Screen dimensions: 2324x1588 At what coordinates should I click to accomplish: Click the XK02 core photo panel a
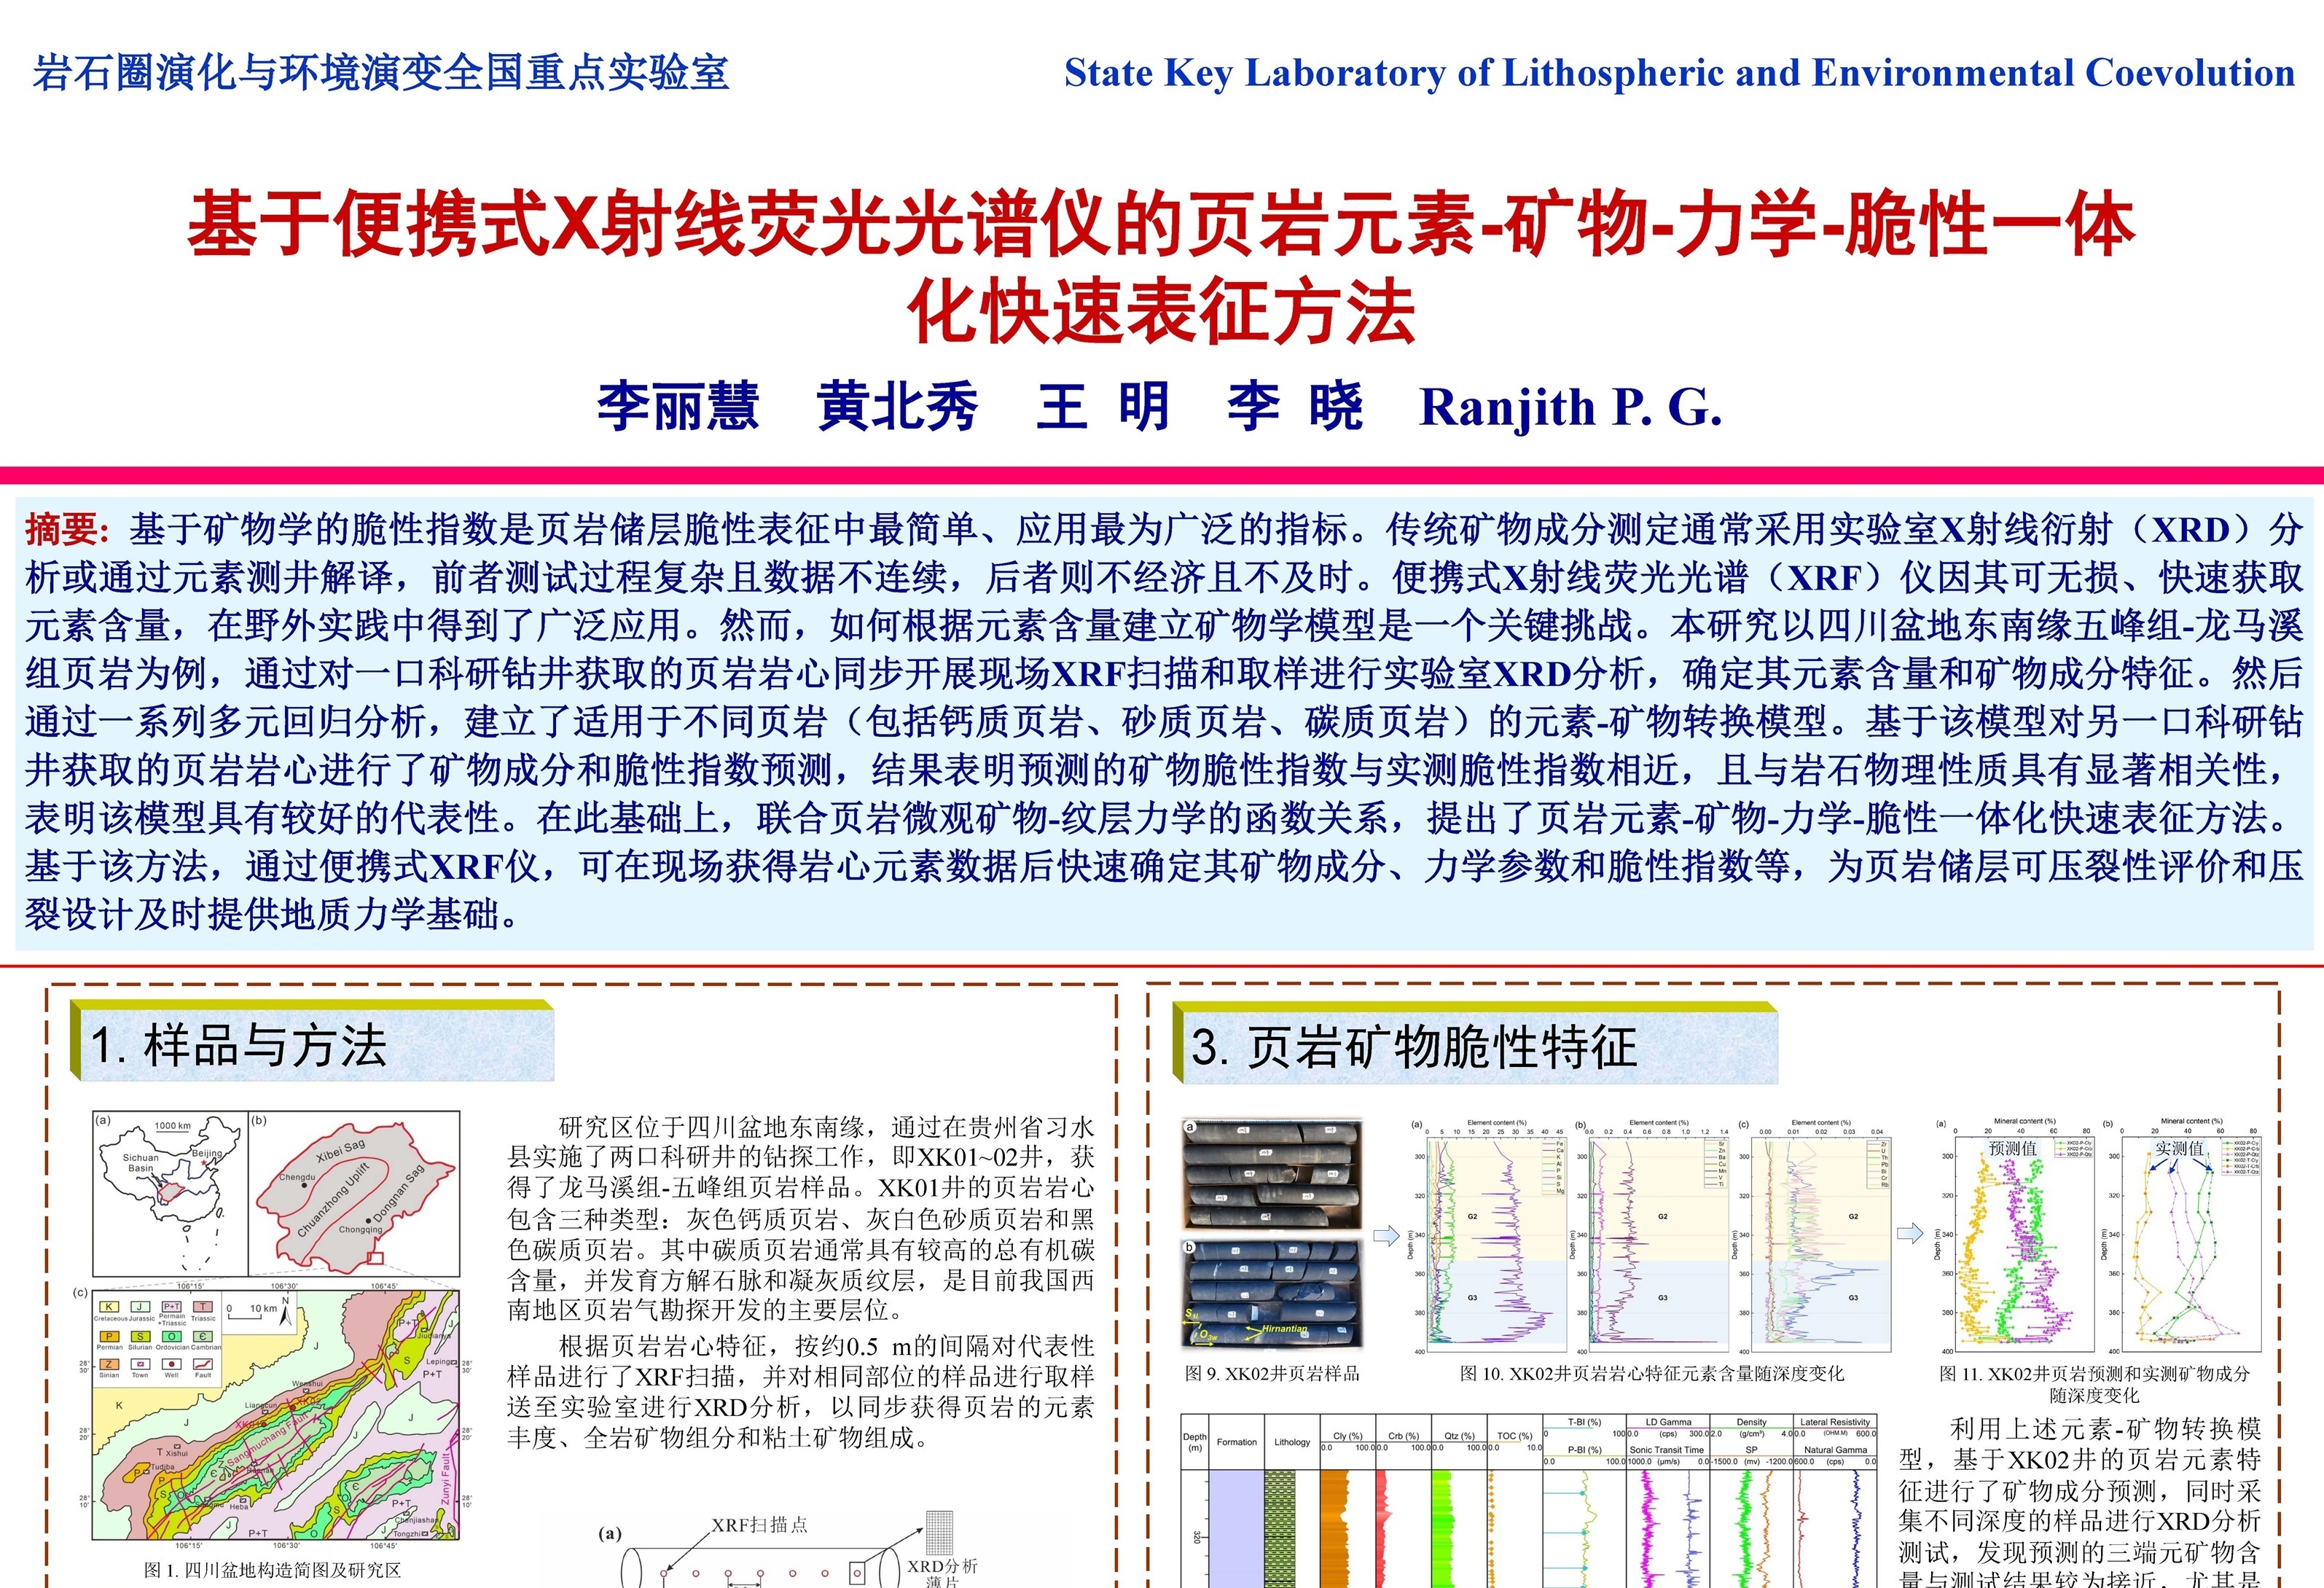[1273, 1174]
